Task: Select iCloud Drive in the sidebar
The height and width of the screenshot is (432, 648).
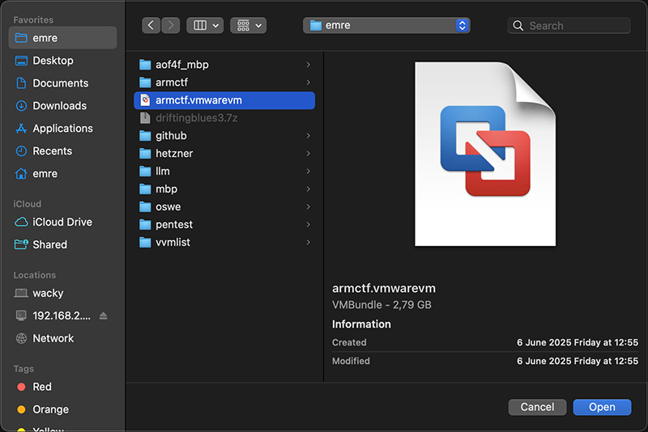Action: tap(62, 222)
